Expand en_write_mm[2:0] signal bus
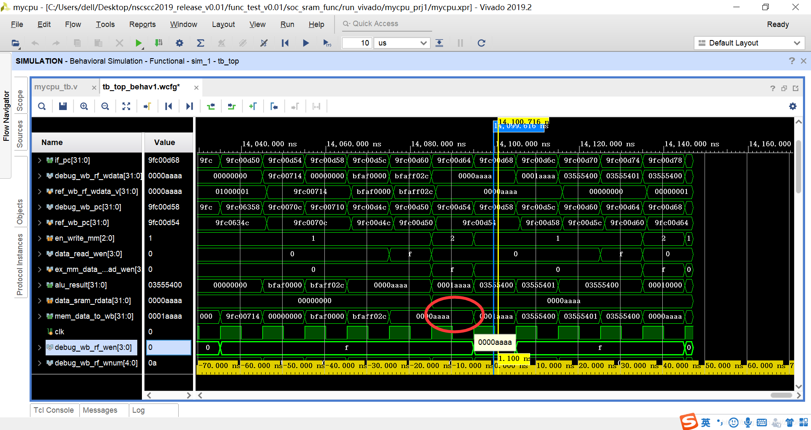 [x=39, y=238]
